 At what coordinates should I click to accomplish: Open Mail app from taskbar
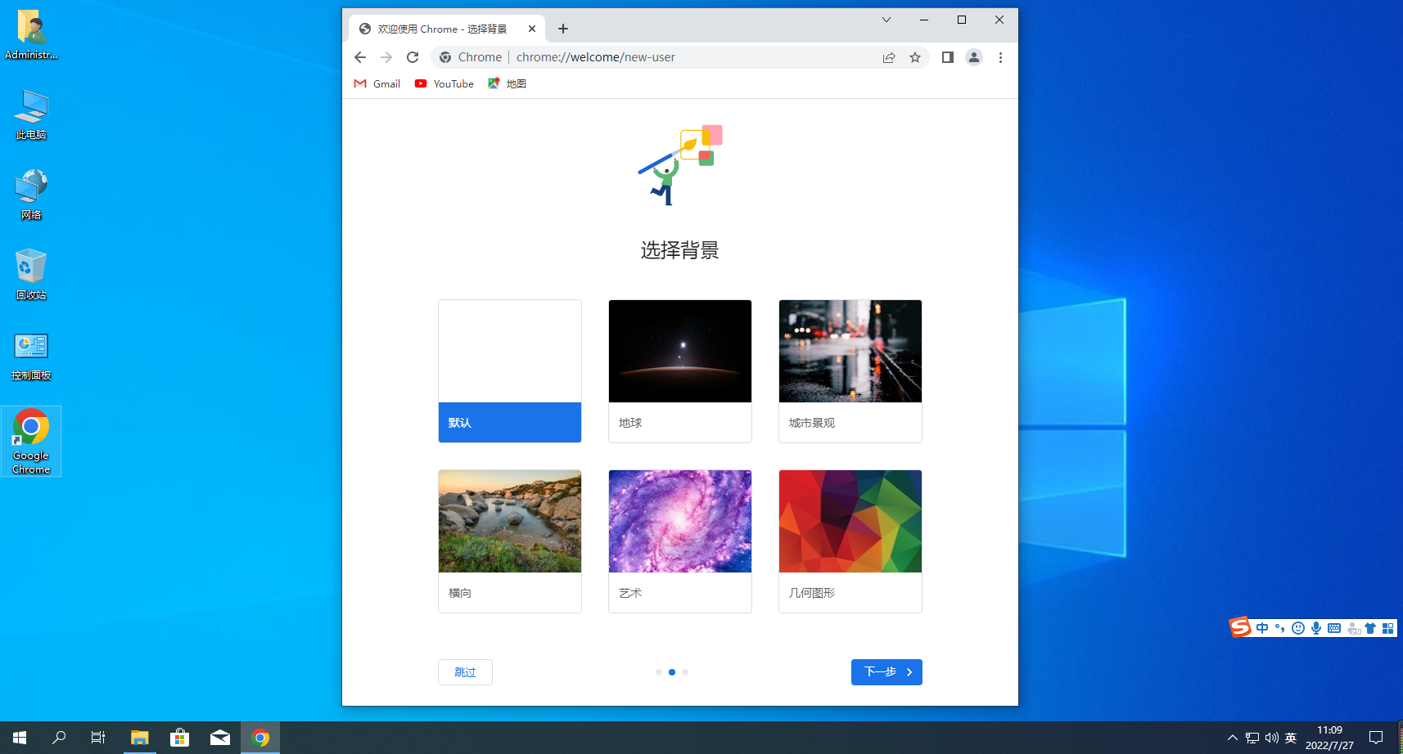coord(220,738)
